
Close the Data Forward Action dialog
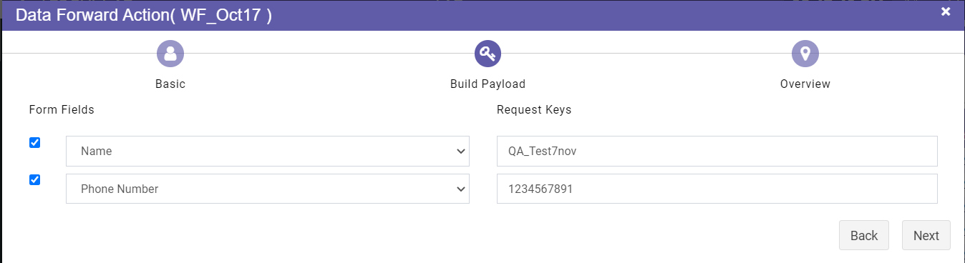coord(946,11)
